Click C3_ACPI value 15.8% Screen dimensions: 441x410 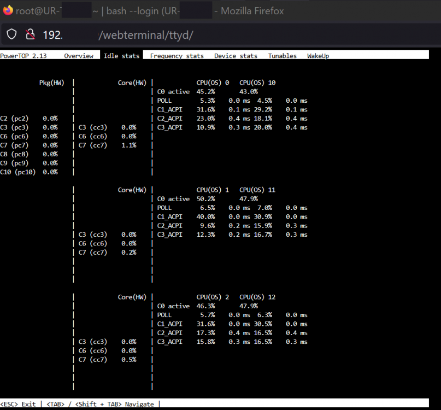pos(205,342)
